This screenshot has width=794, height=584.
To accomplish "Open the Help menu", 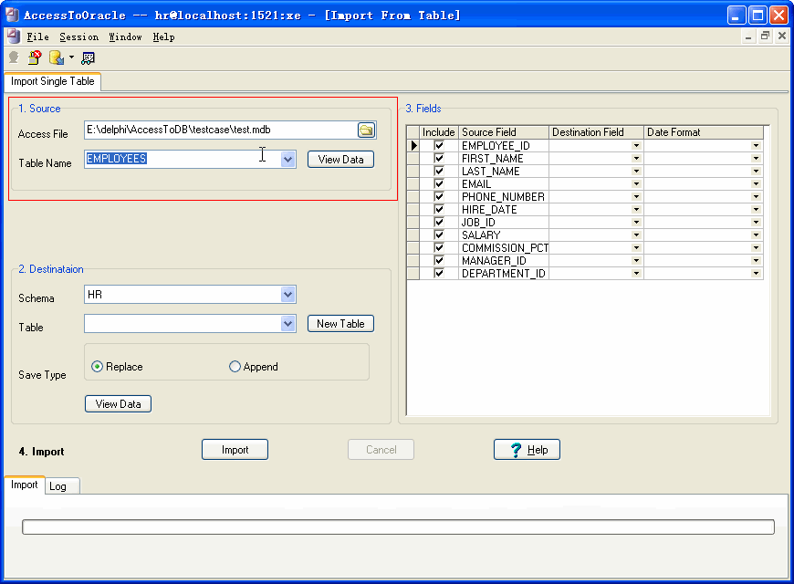I will click(163, 36).
